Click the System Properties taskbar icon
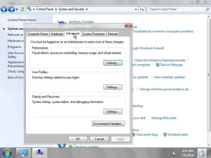The height and width of the screenshot is (158, 211). tap(40, 153)
